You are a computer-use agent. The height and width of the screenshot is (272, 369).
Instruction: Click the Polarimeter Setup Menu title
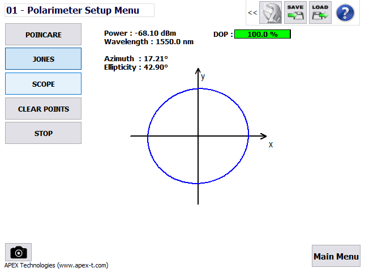[80, 10]
